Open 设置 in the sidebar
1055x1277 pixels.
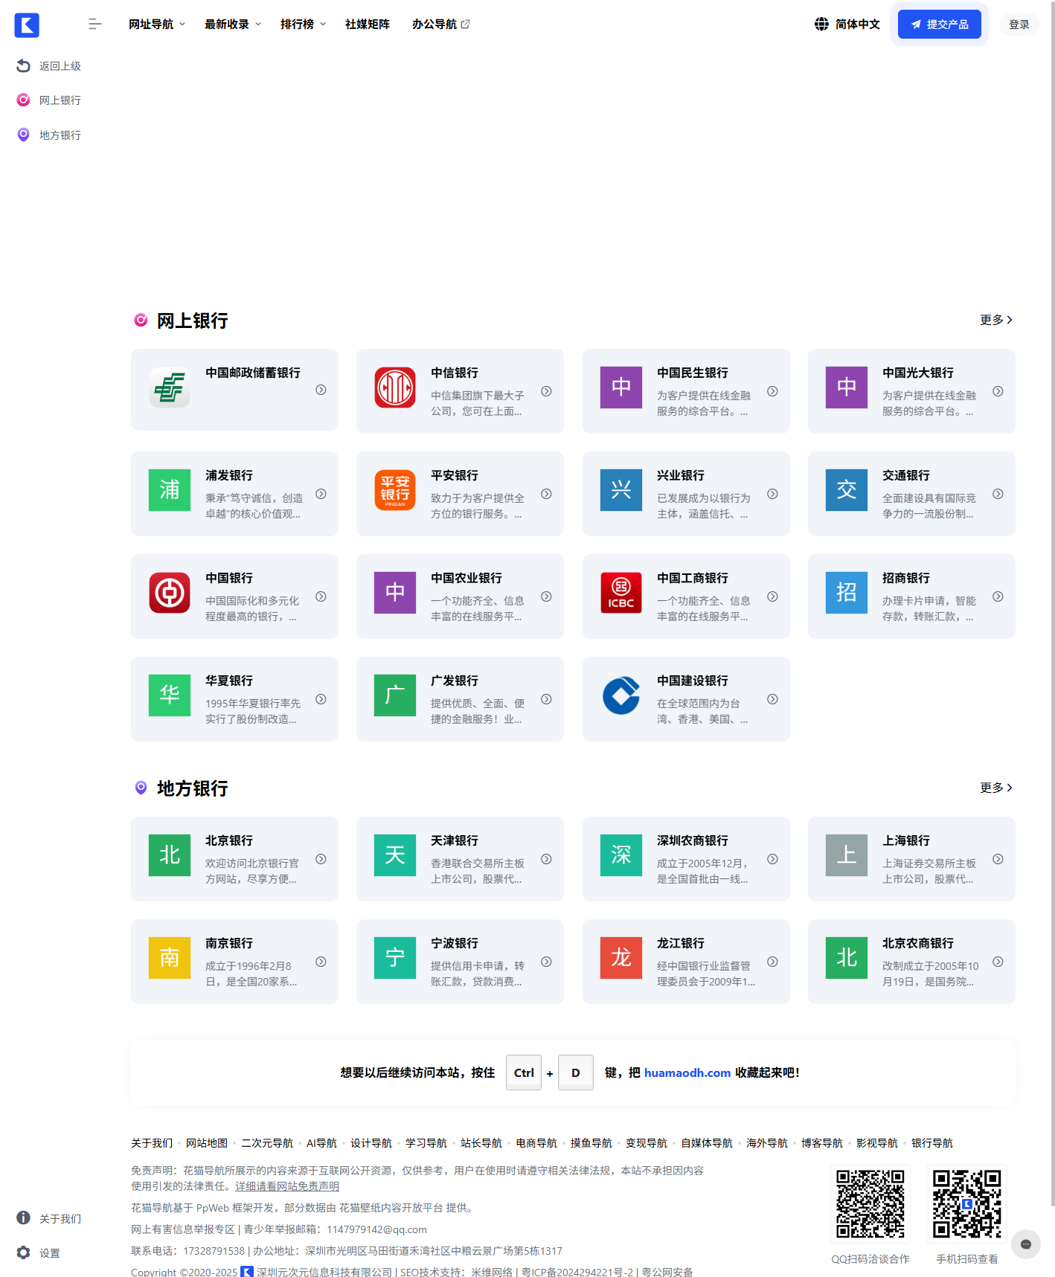click(49, 1253)
